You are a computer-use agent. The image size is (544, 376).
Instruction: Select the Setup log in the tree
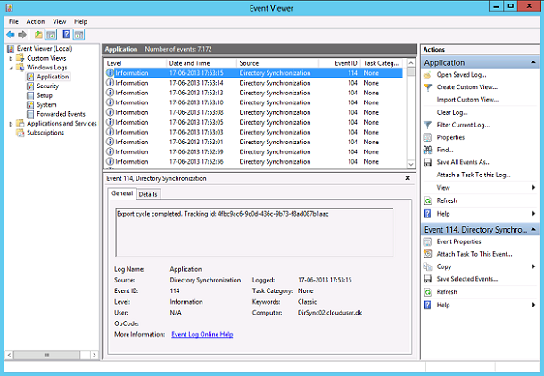click(x=45, y=95)
